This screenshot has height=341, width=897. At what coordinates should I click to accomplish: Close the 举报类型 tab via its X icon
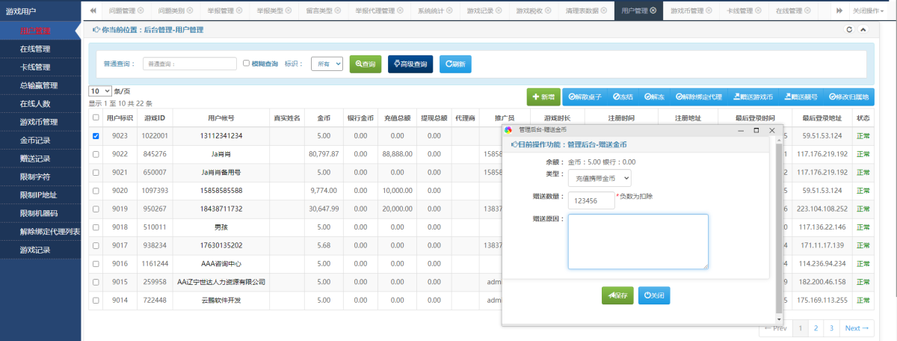click(x=288, y=10)
